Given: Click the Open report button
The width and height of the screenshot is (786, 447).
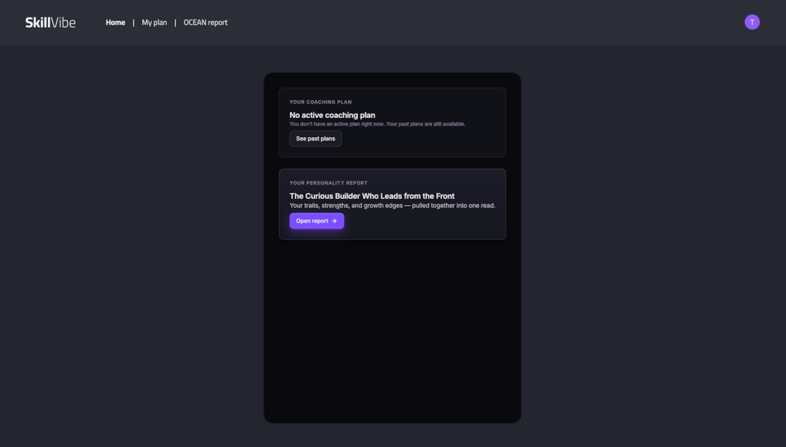Looking at the screenshot, I should [317, 221].
